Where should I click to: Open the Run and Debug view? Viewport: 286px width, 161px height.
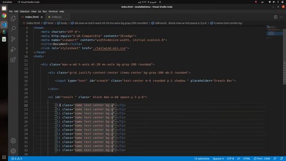point(13,49)
